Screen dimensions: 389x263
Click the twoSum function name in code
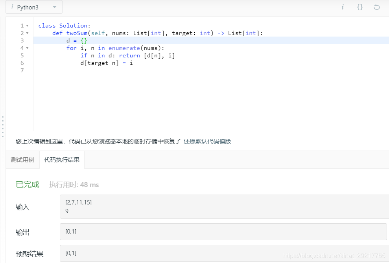click(76, 33)
